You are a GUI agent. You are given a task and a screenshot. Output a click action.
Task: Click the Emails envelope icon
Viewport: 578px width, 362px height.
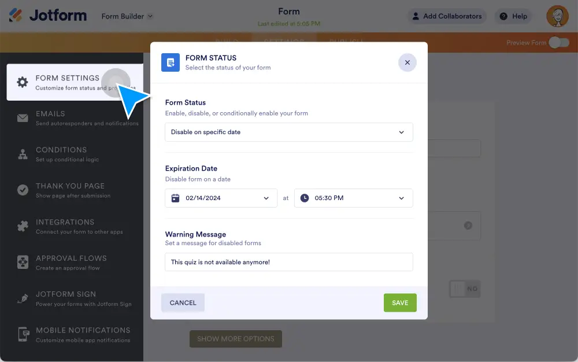(23, 119)
